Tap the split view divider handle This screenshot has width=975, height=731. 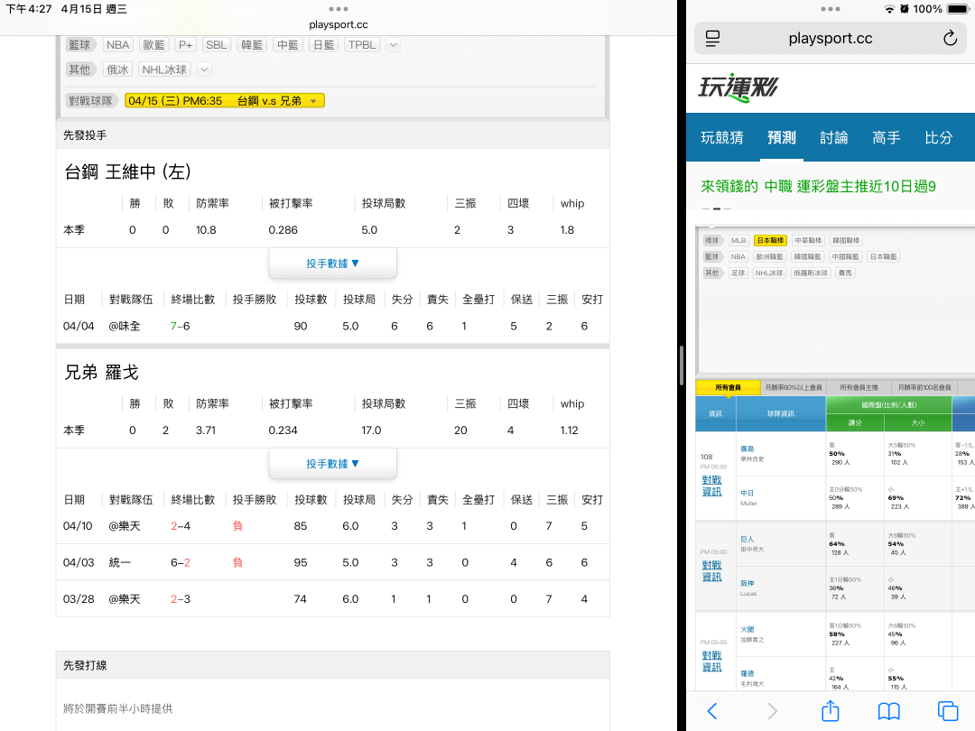[682, 365]
